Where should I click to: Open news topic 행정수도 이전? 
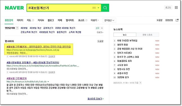(123, 69)
